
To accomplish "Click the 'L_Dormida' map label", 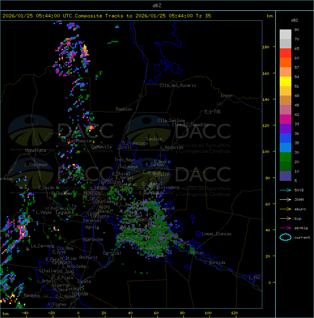I will (x=215, y=262).
